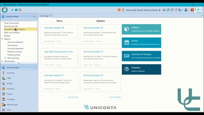204x115 pixels.
Task: Click the edit layout icon with red pencil
Action: point(20,10)
